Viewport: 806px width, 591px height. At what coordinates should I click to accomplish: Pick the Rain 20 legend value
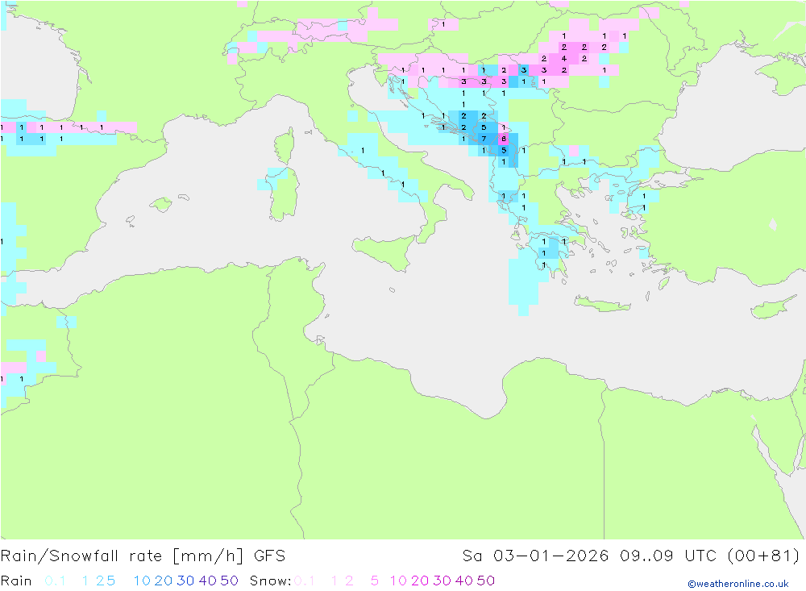[164, 581]
